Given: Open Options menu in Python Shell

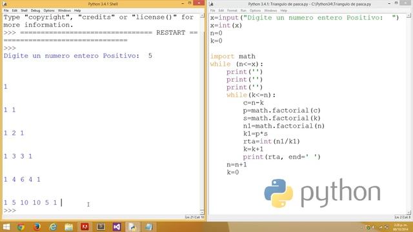Looking at the screenshot, I should pyautogui.click(x=49, y=10).
